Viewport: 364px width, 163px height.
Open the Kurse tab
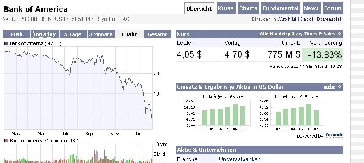[x=226, y=8]
